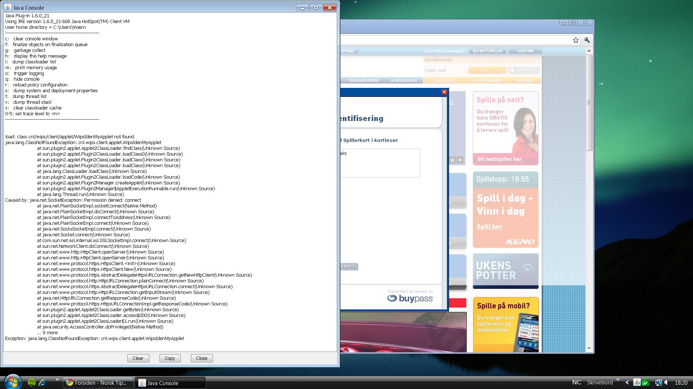This screenshot has height=389, width=693.
Task: Click the Clear button in Java Console
Action: point(138,358)
